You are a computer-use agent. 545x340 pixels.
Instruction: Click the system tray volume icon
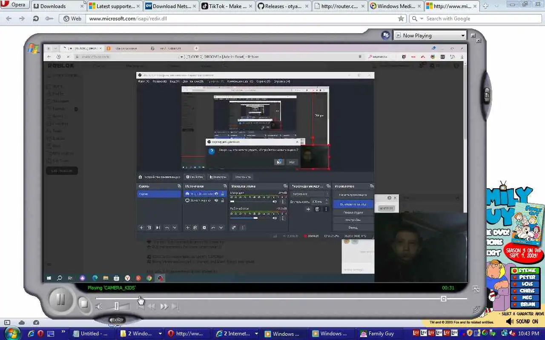tap(513, 333)
